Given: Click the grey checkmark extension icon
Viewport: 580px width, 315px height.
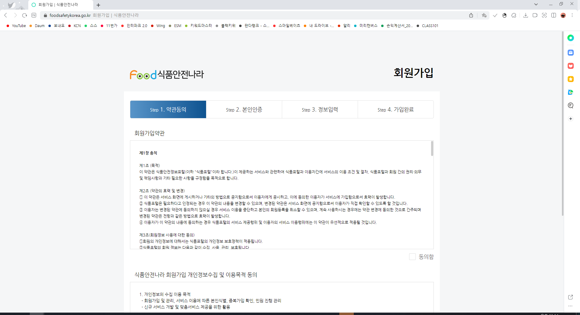Looking at the screenshot, I should click(x=495, y=15).
